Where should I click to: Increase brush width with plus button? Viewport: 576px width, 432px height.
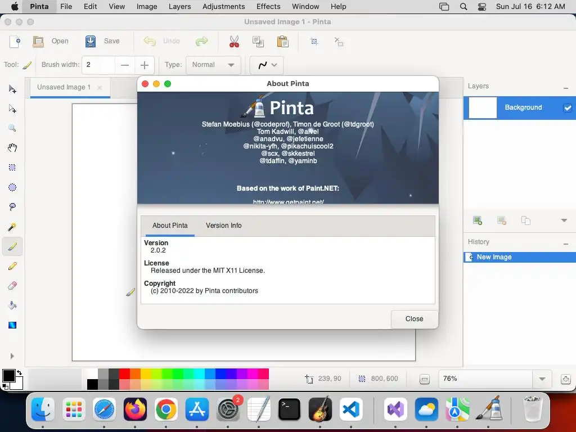(145, 65)
